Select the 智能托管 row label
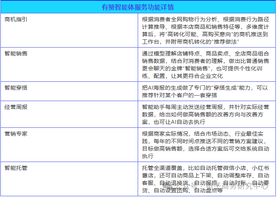 [x=16, y=168]
